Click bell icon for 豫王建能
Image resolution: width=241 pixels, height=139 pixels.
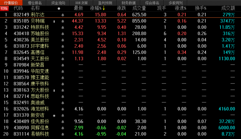[x=63, y=78]
